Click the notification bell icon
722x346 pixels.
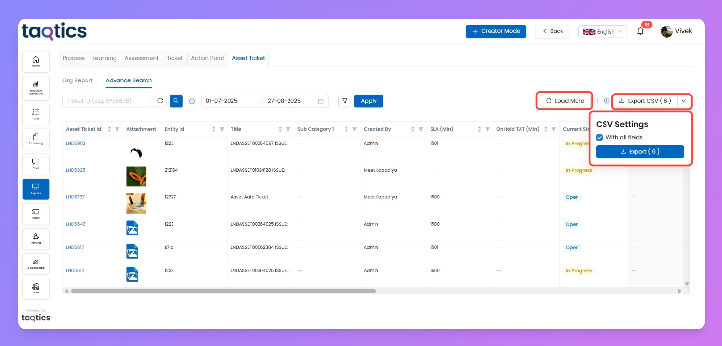tap(640, 31)
